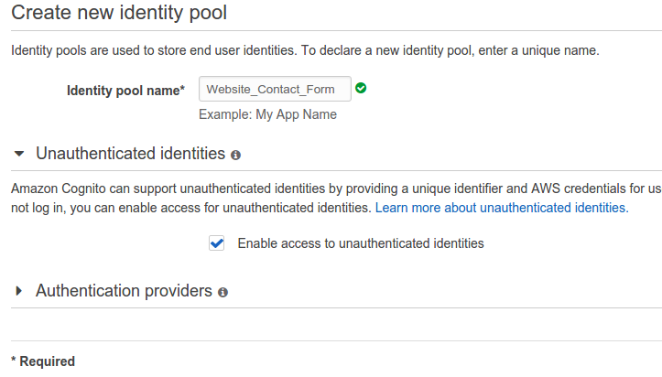Click the 'Enable access to unauthenticated identities' label
The width and height of the screenshot is (662, 377).
click(x=360, y=243)
